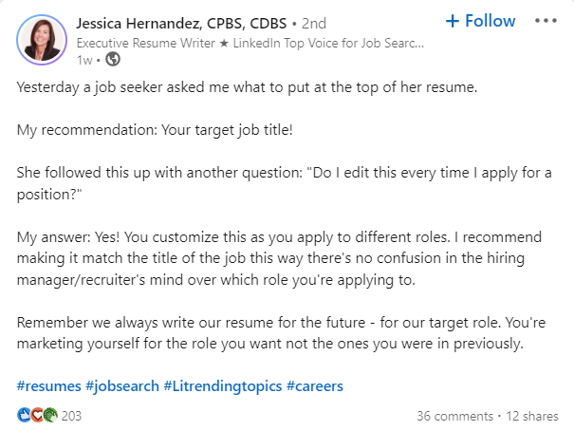Screen dimensions: 574x431
Task: View the 12 shares
Action: click(x=531, y=416)
